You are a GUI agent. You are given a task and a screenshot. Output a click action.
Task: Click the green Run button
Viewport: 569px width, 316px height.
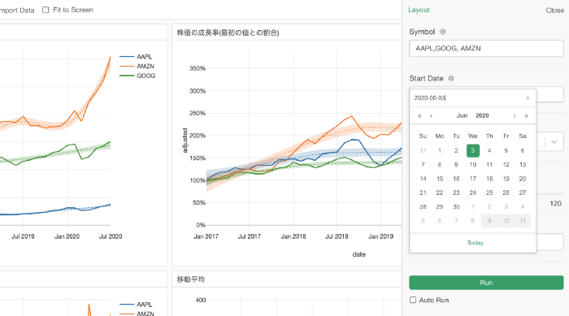pyautogui.click(x=486, y=283)
